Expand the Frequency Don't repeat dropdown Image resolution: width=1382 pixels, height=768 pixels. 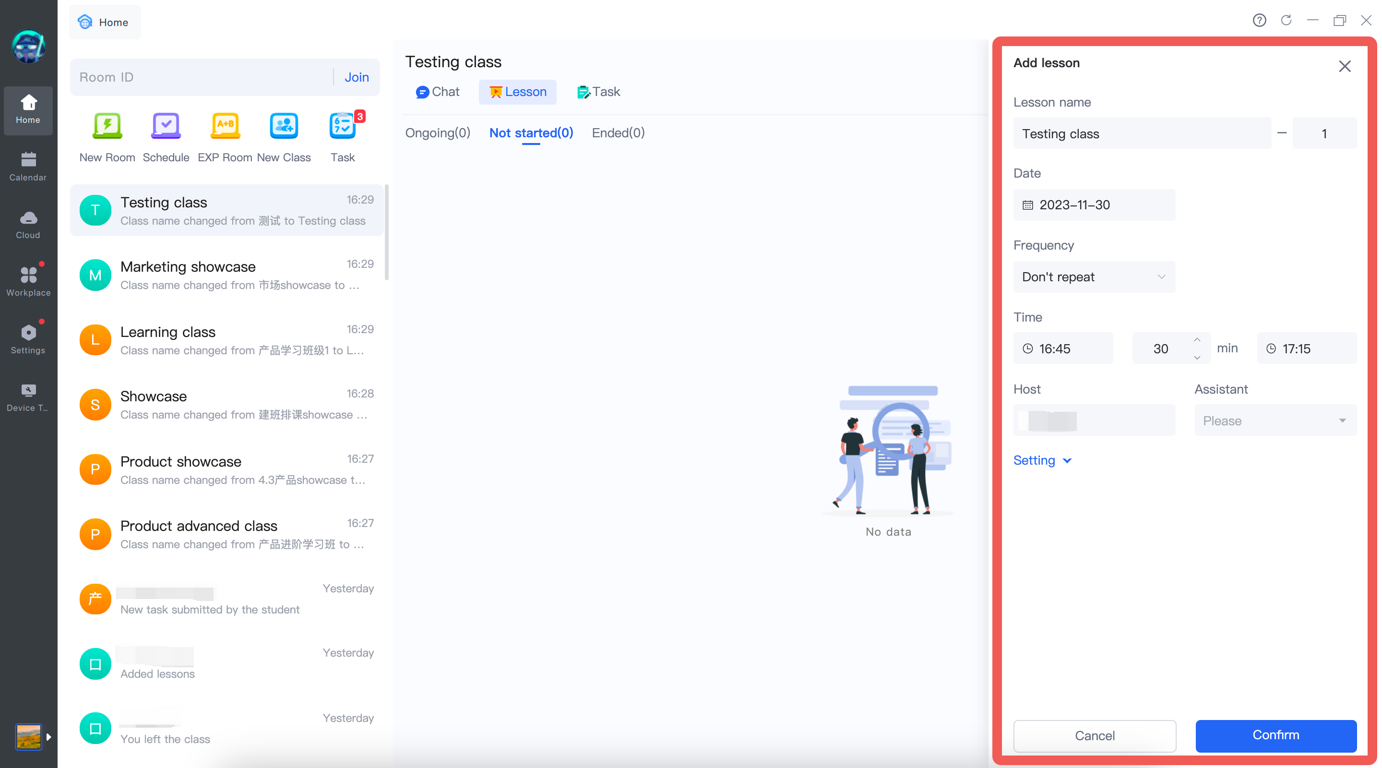[1094, 277]
